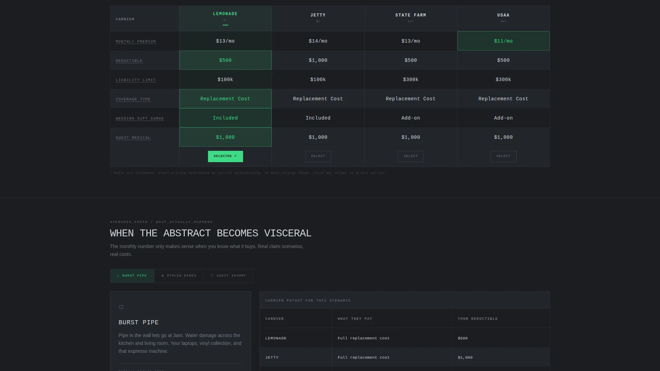Click the Guest Medical row label
Image resolution: width=660 pixels, height=371 pixels.
pos(133,138)
